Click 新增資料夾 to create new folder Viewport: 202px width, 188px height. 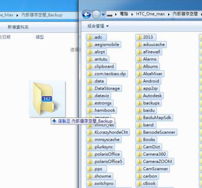[18, 27]
